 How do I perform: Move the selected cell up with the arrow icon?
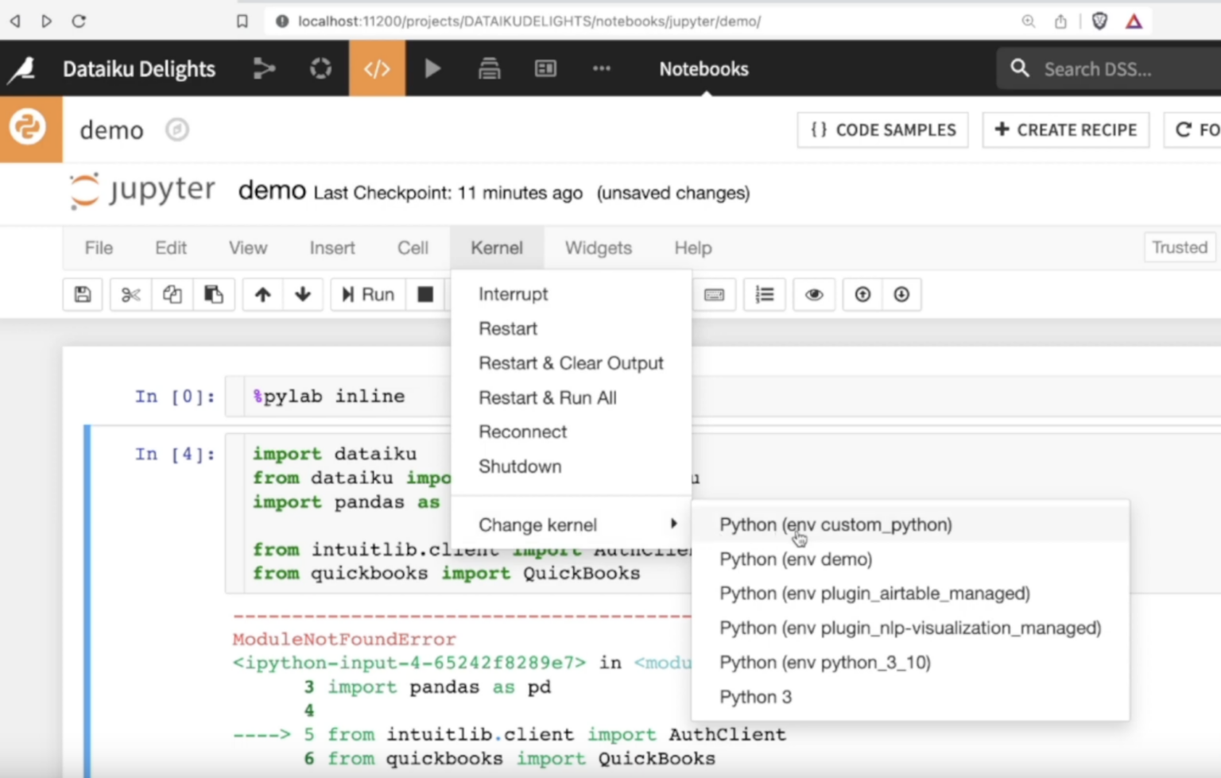[262, 295]
